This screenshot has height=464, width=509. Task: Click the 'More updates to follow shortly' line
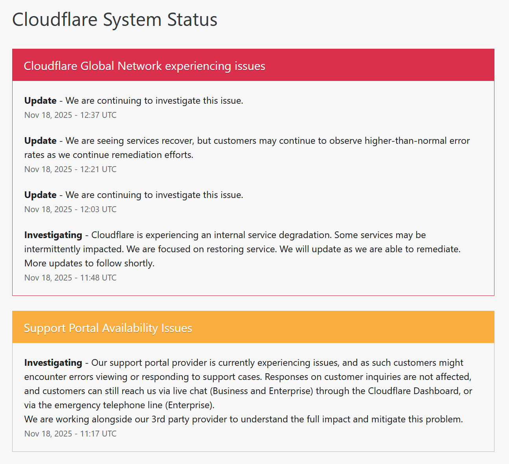click(x=89, y=263)
